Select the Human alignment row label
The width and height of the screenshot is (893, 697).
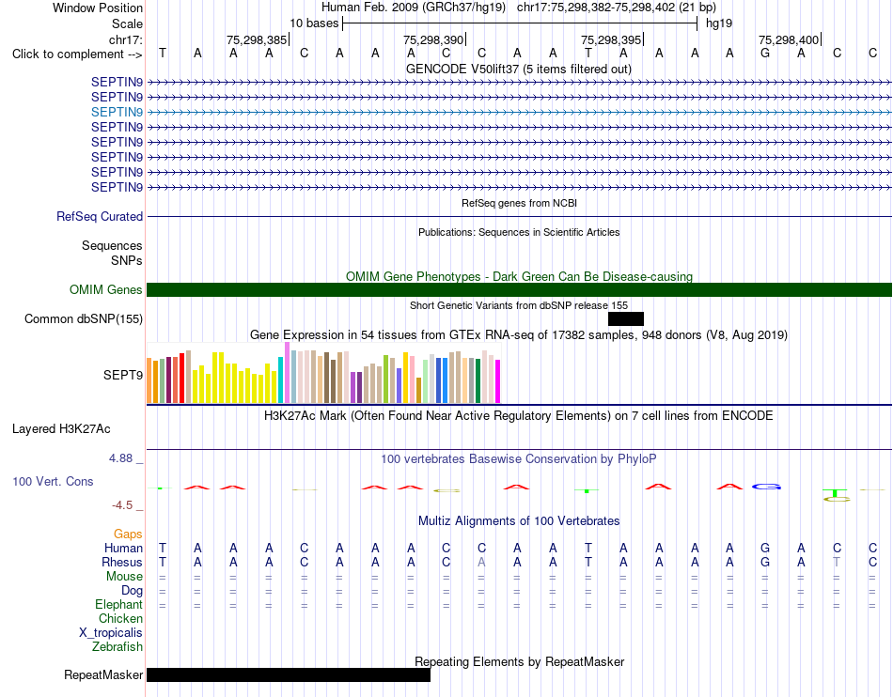tap(123, 548)
